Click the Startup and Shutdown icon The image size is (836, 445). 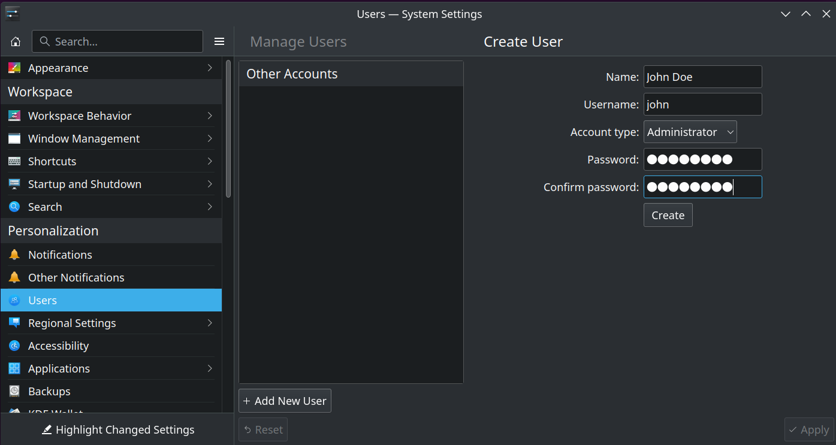[x=14, y=184]
